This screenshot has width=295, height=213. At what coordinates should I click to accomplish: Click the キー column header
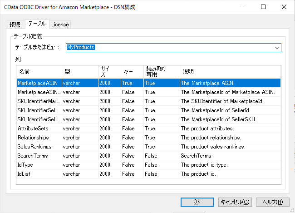click(132, 72)
